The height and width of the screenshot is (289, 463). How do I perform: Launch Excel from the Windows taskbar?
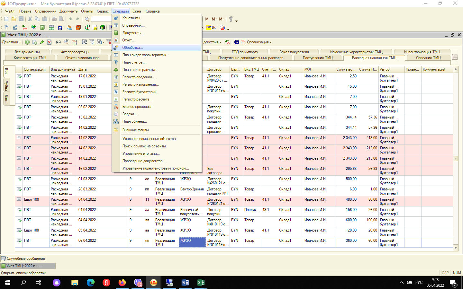point(201,283)
